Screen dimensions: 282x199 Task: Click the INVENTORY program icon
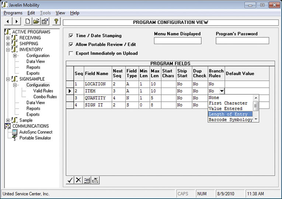[14, 49]
